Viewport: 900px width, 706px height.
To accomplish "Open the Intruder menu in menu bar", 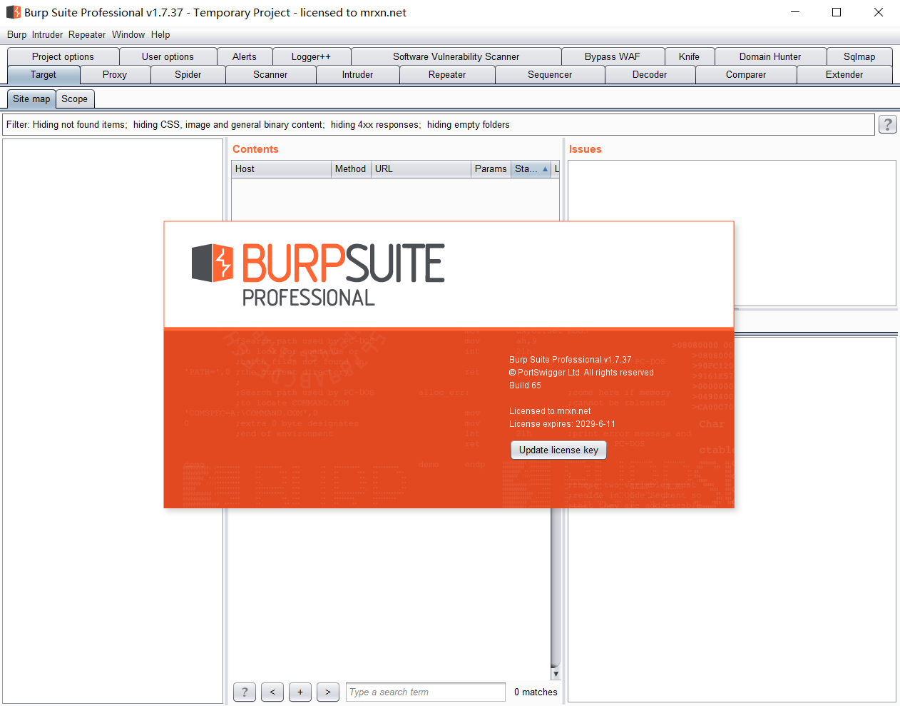I will pos(47,35).
